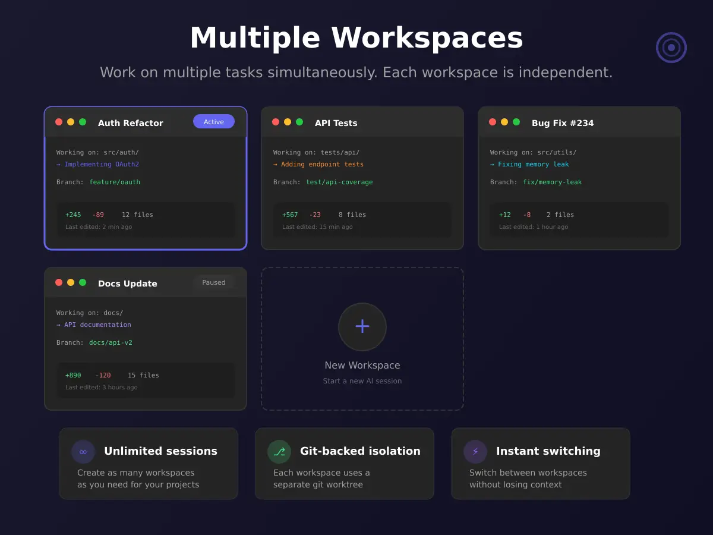Click the New Workspace label text

coord(362,366)
